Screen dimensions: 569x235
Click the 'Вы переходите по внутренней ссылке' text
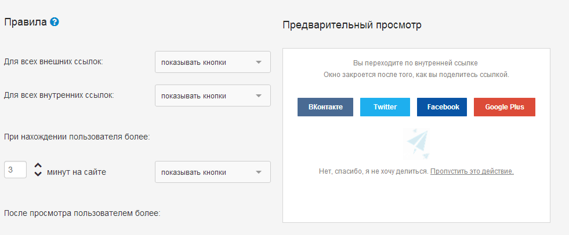point(415,63)
